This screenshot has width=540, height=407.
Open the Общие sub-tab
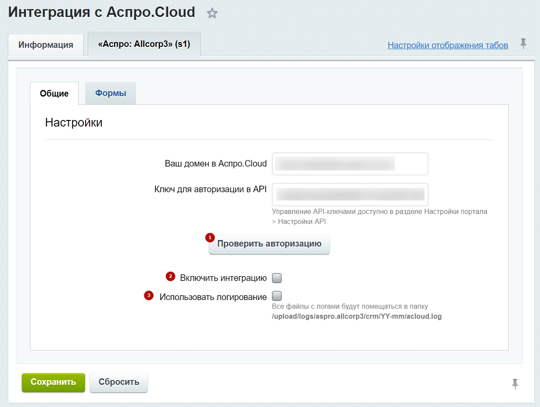pos(54,93)
